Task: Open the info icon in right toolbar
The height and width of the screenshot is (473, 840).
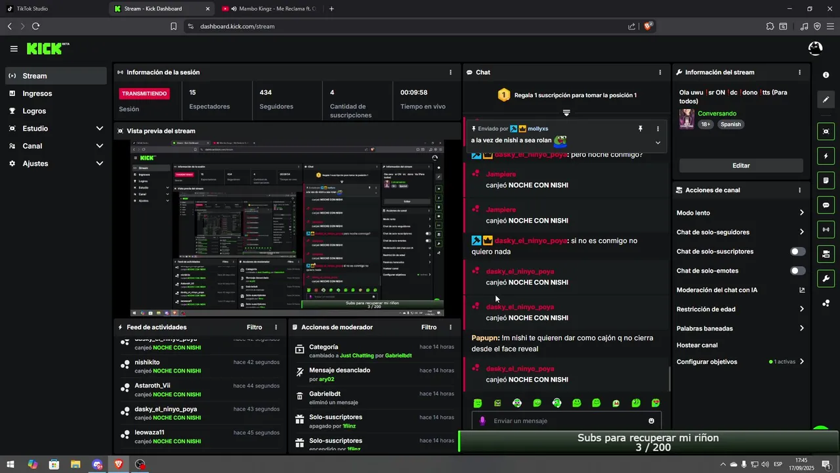Action: coord(826,76)
